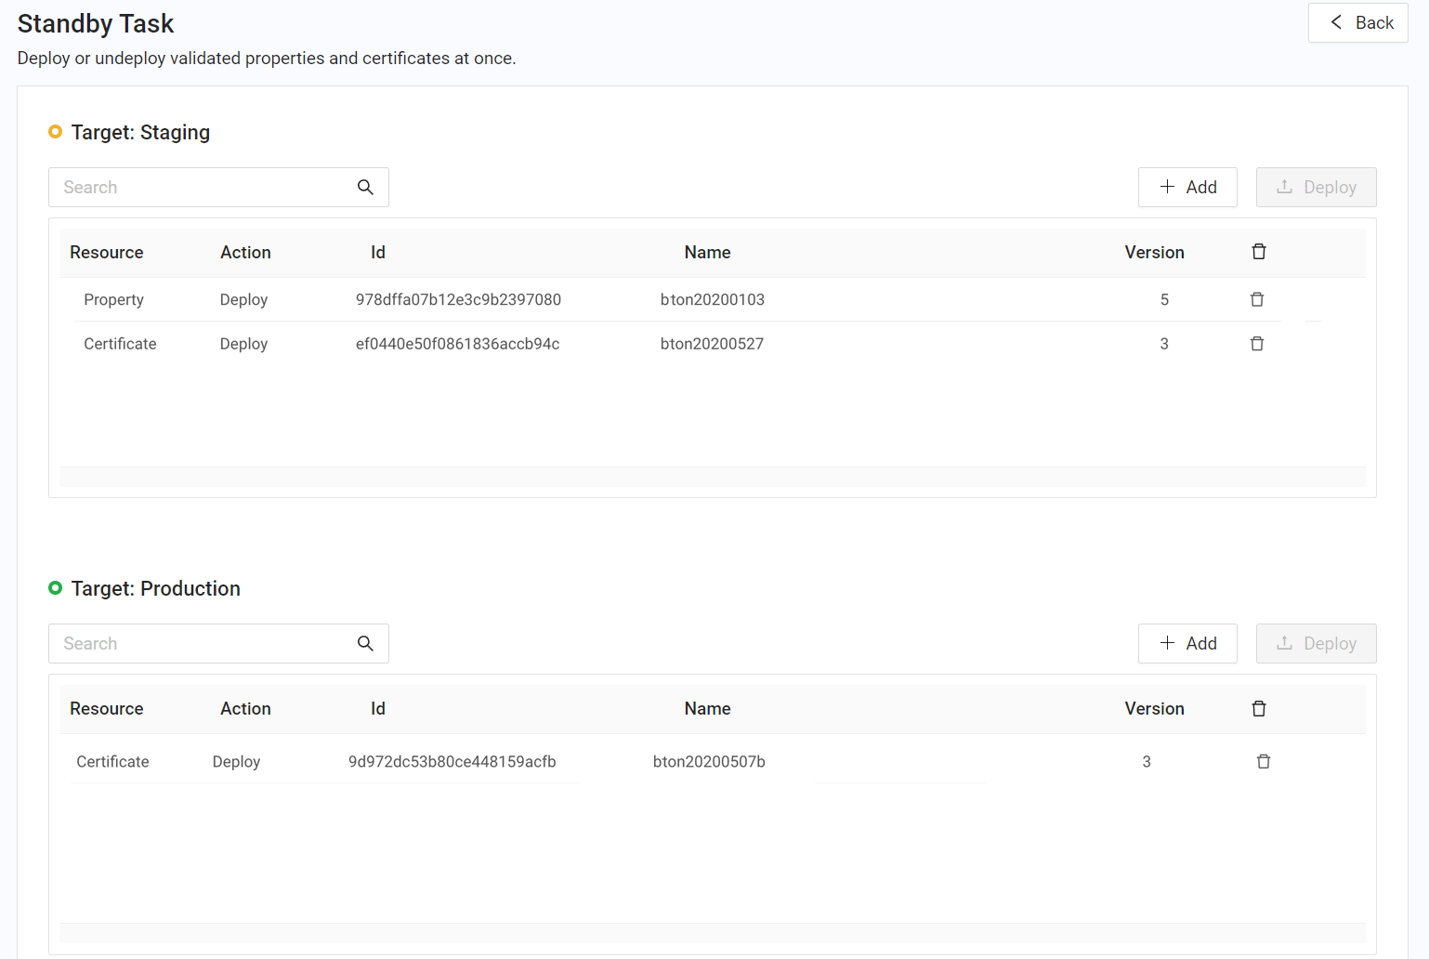Click the name bton20200103
This screenshot has width=1429, height=959.
713,299
